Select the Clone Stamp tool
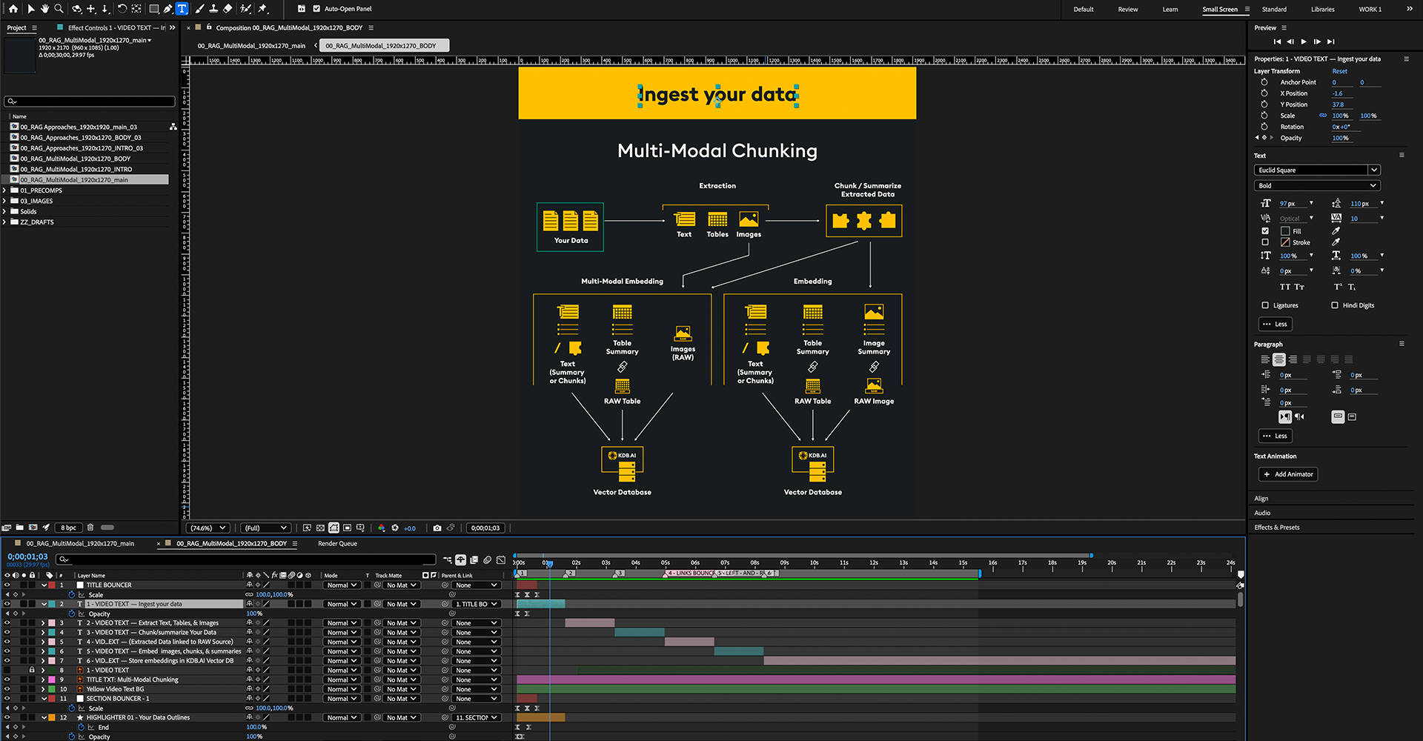This screenshot has height=741, width=1423. (x=213, y=9)
